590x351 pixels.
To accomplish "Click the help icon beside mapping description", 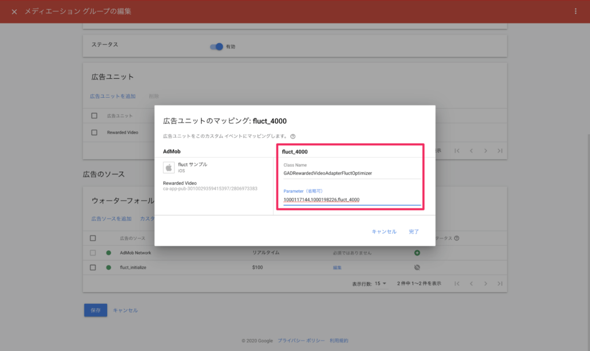I will click(x=293, y=136).
